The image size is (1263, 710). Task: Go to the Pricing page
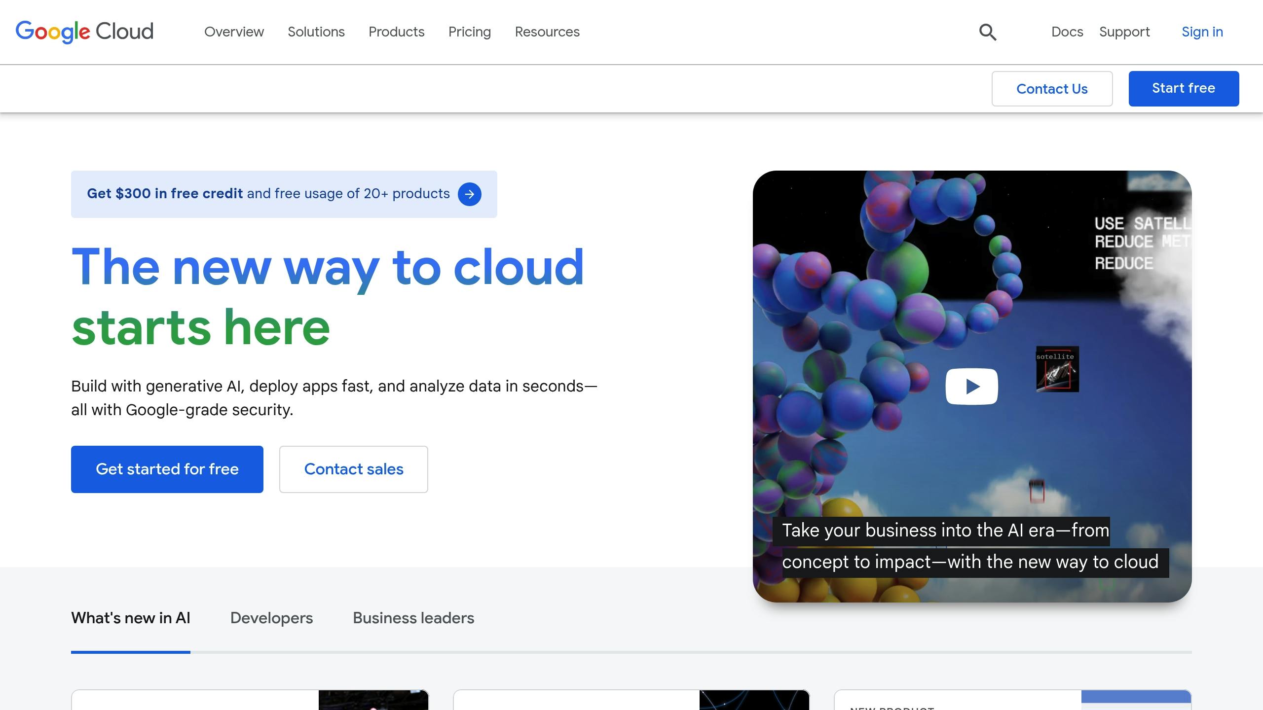click(x=469, y=32)
